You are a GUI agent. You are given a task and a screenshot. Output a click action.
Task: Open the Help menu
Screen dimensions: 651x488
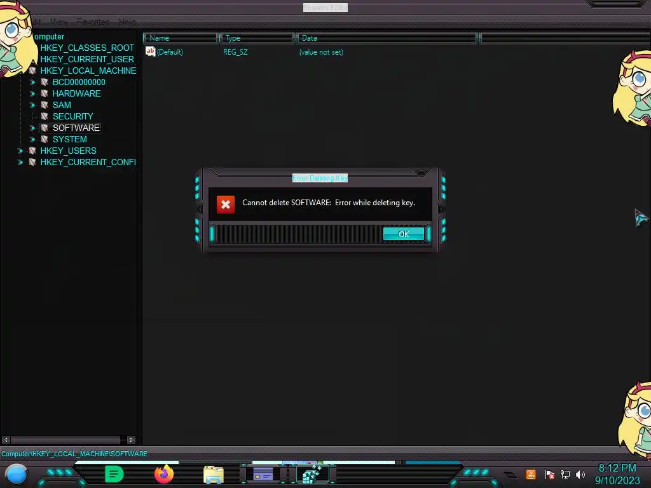127,22
